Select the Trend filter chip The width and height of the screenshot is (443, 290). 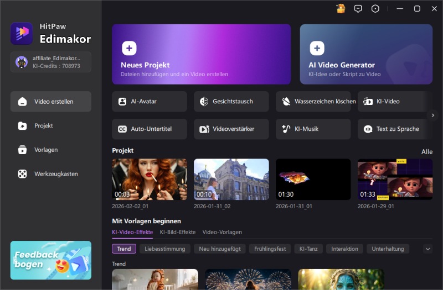(x=124, y=249)
